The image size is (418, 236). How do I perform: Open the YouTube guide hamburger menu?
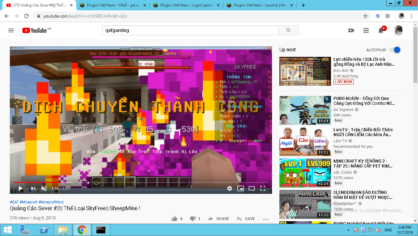[x=11, y=30]
